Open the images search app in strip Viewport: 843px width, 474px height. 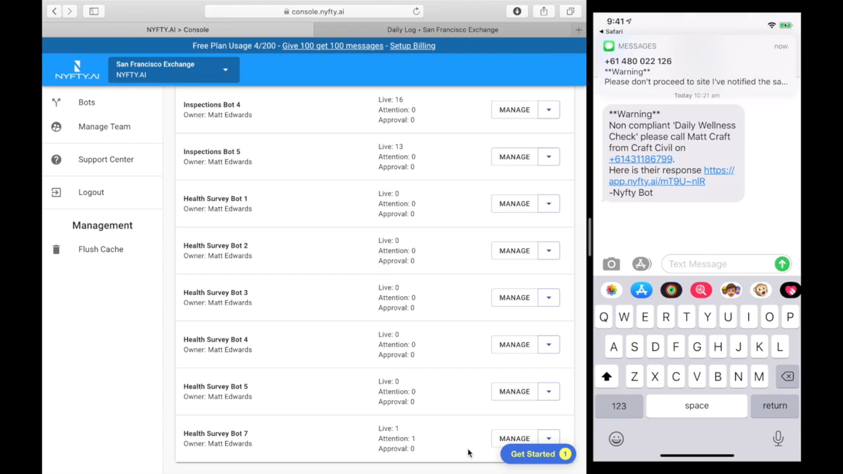[x=701, y=290]
